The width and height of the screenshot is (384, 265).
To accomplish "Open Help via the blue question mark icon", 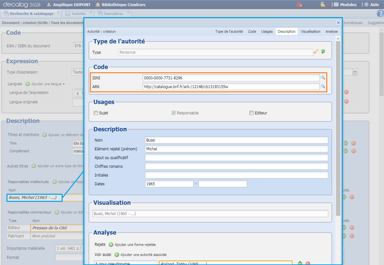I will (x=380, y=13).
